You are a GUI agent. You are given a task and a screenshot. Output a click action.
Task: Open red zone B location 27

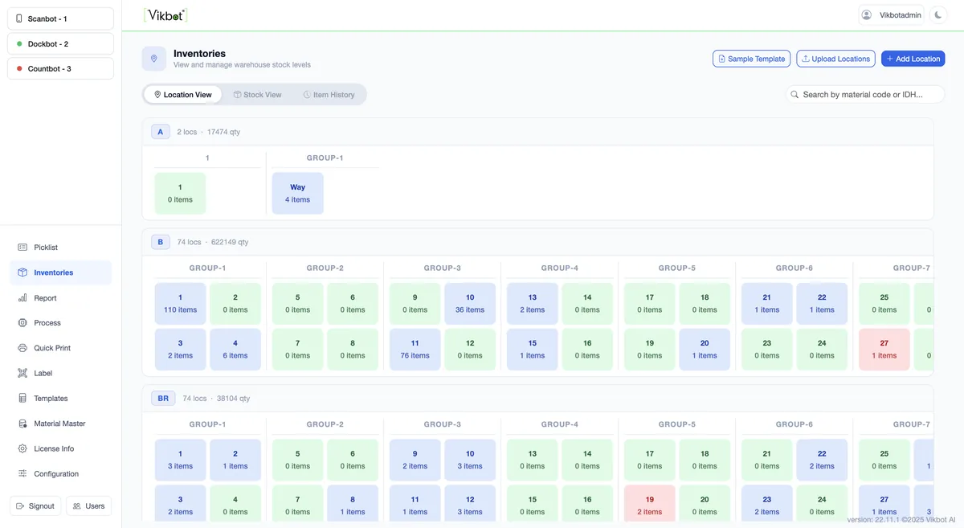[x=884, y=350]
